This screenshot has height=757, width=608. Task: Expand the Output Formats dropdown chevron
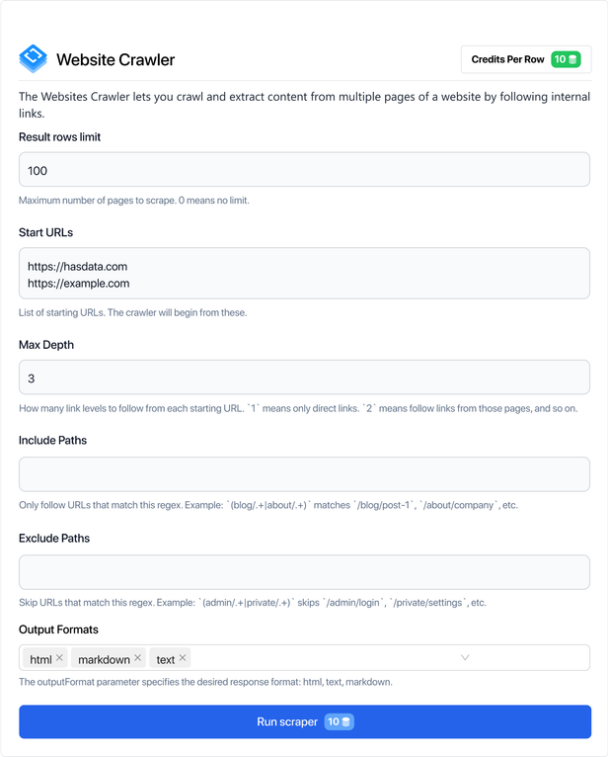[x=465, y=657]
